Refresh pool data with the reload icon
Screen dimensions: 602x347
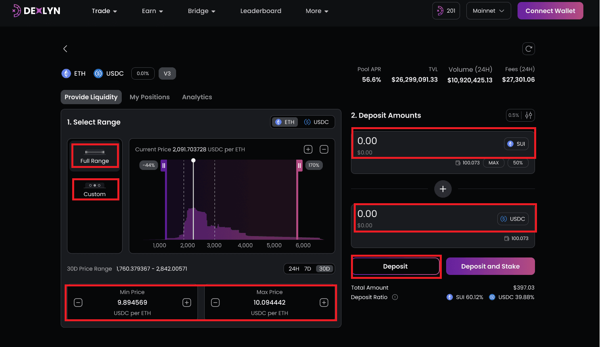(x=528, y=49)
